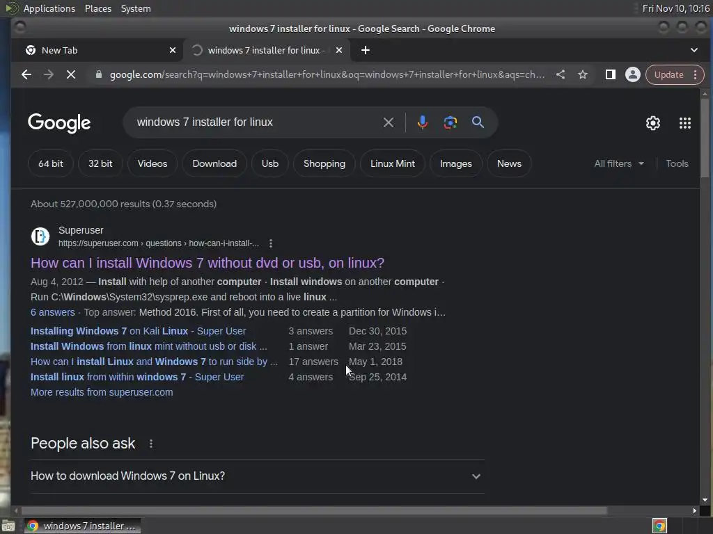Open People also ask options menu
The image size is (713, 534).
[x=151, y=444]
